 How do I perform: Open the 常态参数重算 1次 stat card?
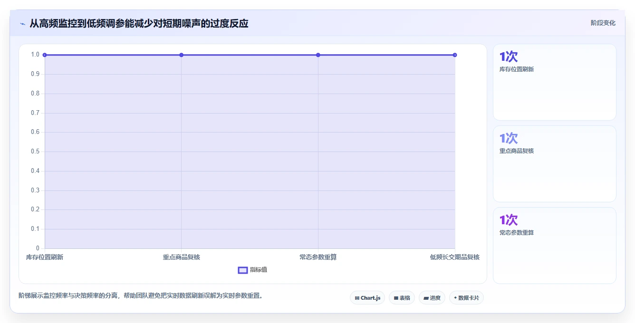pyautogui.click(x=555, y=246)
